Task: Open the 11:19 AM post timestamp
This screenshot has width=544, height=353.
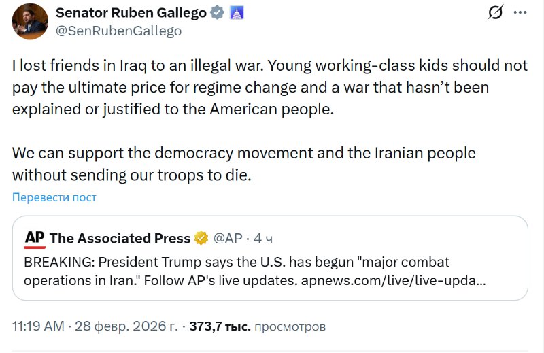Action: pyautogui.click(x=37, y=326)
